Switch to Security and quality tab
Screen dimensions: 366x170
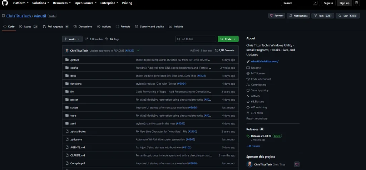(149, 26)
